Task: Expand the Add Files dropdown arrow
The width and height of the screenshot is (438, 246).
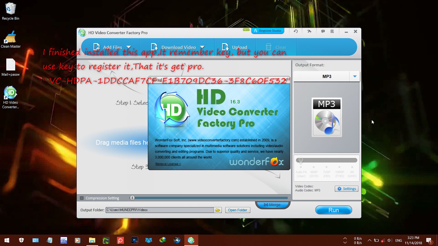Action: click(129, 47)
